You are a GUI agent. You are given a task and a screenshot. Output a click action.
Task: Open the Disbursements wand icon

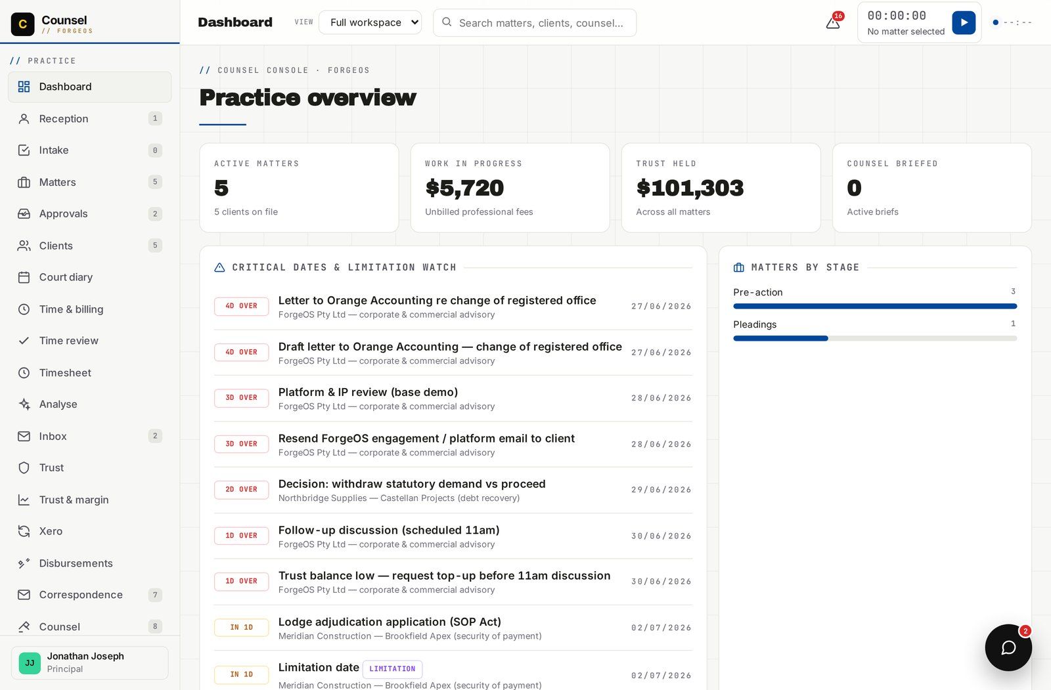24,563
